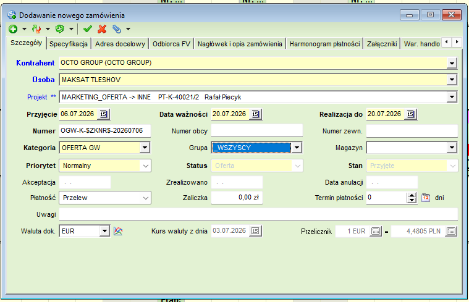Open calendar for Realizacja do date
The image size is (469, 302).
[411, 114]
